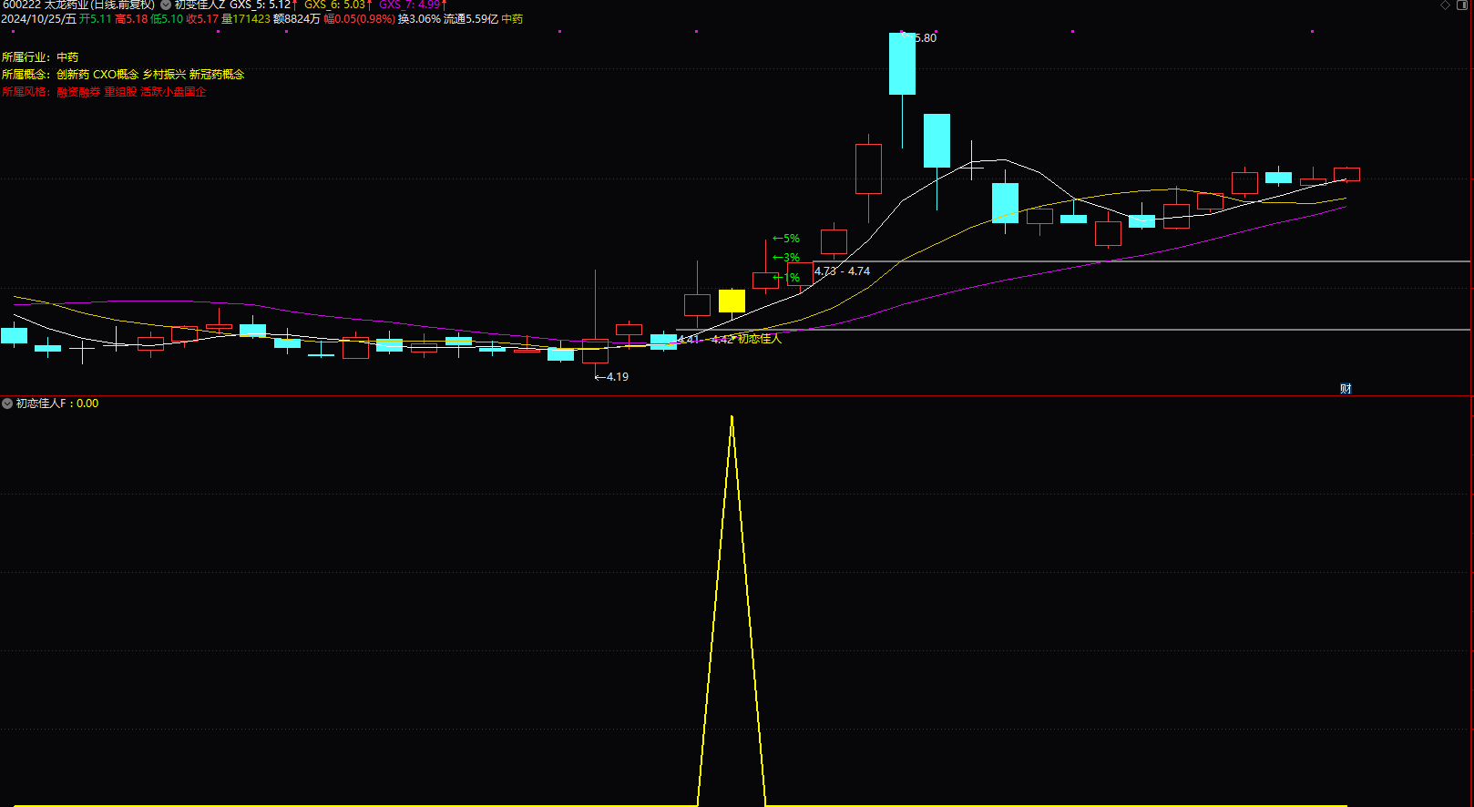Image resolution: width=1474 pixels, height=807 pixels.
Task: Click the 额8824万 amount value
Action: tap(296, 19)
